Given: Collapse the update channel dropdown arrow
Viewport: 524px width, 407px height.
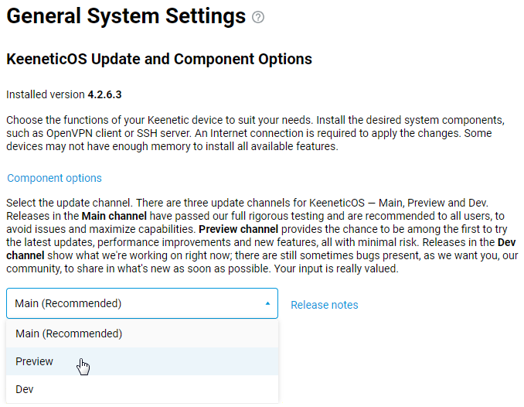Looking at the screenshot, I should pos(267,304).
